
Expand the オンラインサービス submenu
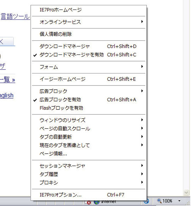pos(88,22)
